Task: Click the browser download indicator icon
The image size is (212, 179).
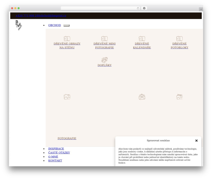Action: coord(144,8)
